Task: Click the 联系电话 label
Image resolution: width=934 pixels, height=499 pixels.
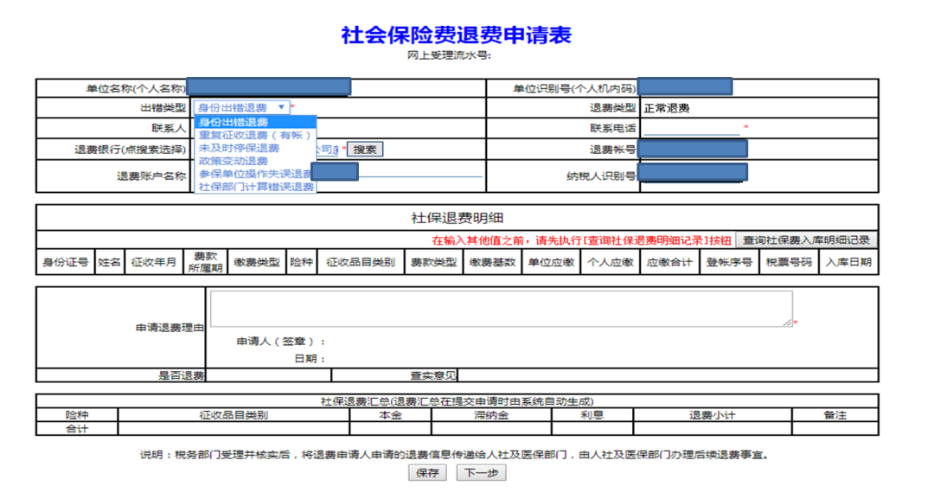Action: point(613,128)
